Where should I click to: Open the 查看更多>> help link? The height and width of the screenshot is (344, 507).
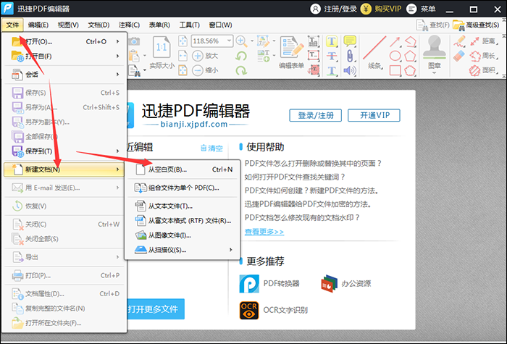click(264, 232)
